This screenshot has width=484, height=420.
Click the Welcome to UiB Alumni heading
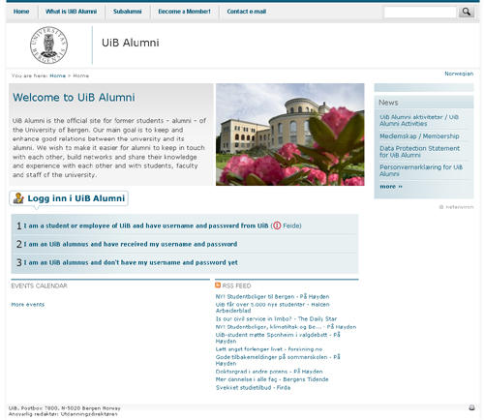coord(74,98)
